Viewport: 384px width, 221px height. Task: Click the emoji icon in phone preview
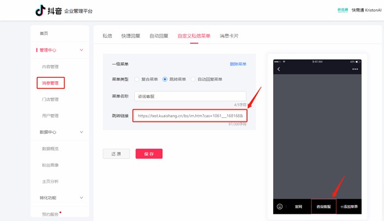tap(279, 207)
